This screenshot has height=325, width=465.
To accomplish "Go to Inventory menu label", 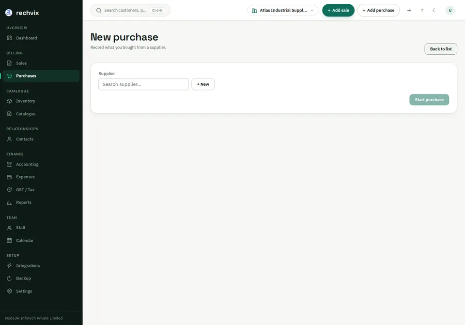I will point(26,101).
